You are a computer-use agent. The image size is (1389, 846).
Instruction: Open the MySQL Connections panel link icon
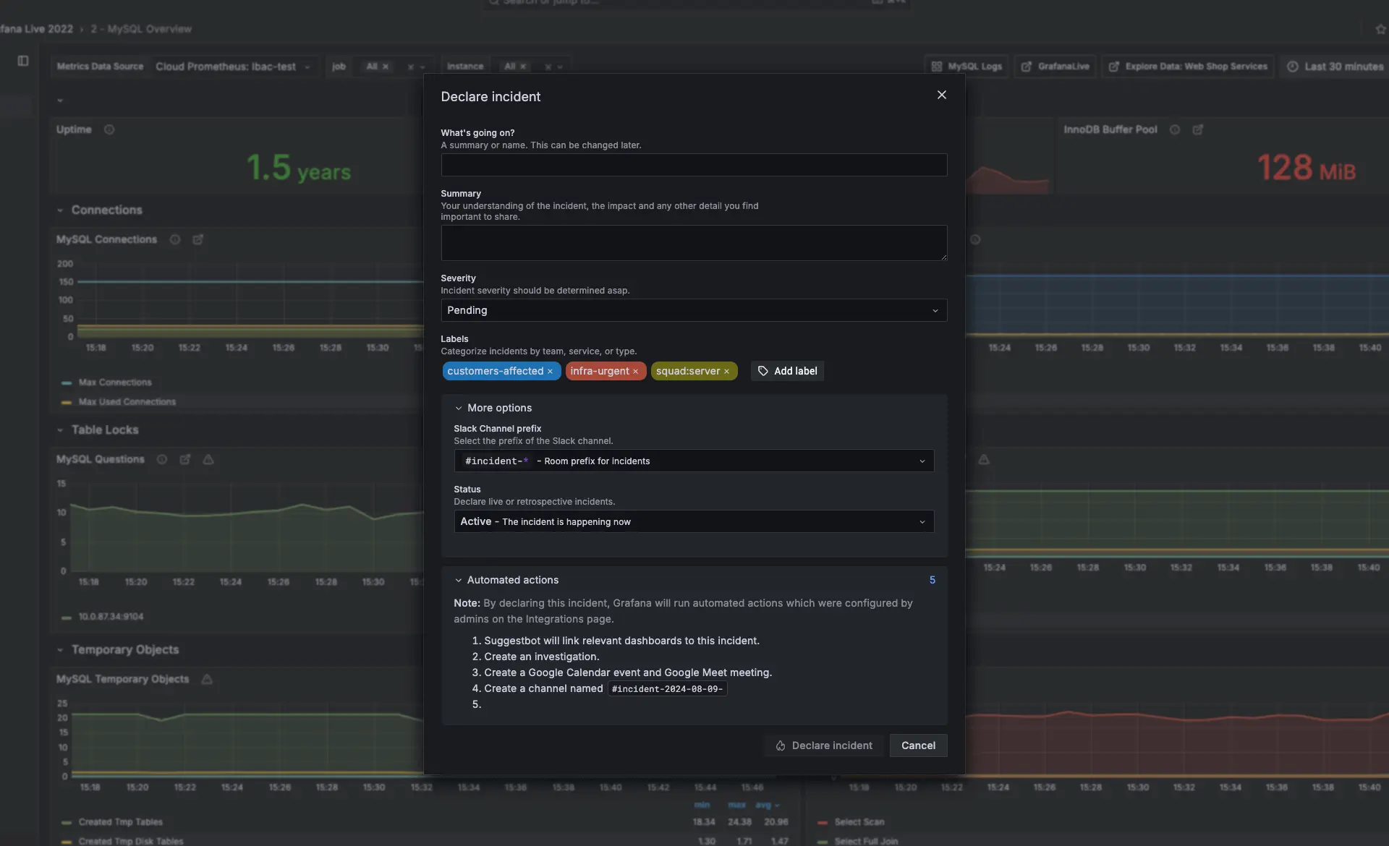click(198, 239)
